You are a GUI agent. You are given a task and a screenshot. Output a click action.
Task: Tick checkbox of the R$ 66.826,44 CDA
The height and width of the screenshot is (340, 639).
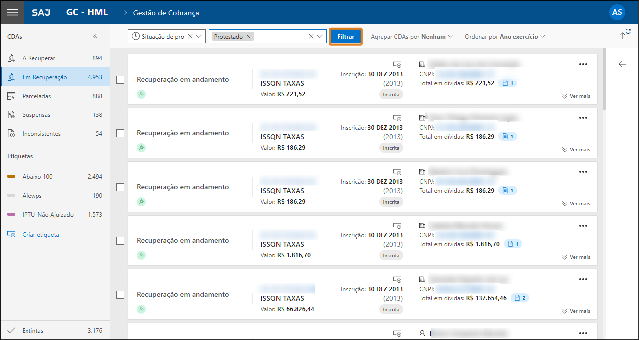pyautogui.click(x=120, y=295)
